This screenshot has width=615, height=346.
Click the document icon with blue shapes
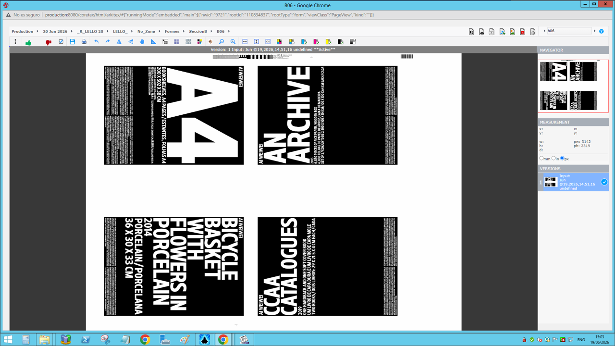[x=502, y=32]
